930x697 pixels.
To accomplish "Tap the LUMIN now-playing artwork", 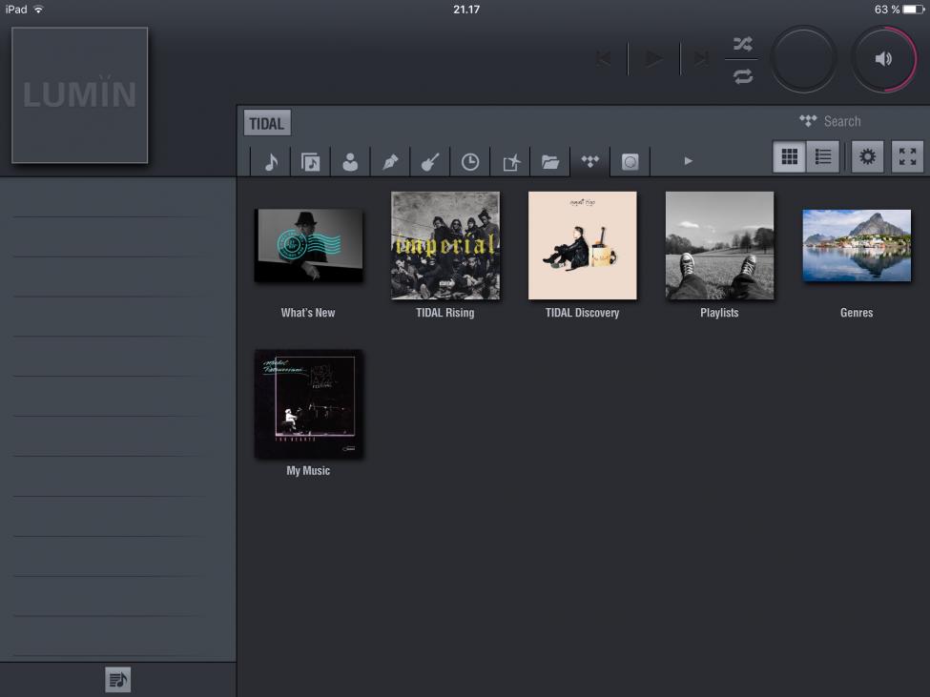I will [x=79, y=94].
